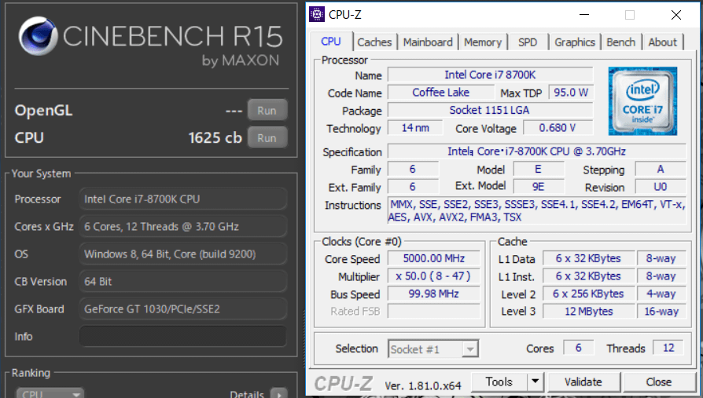703x398 pixels.
Task: Click the CB Version 64 Bit field
Action: pos(183,282)
